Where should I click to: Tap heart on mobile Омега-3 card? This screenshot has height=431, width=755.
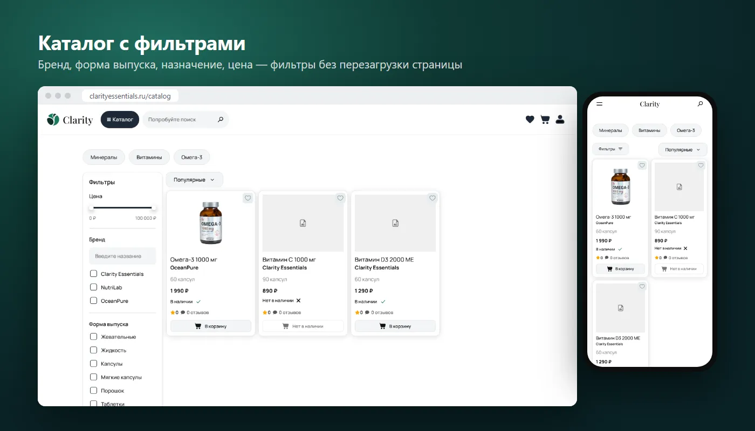point(642,165)
